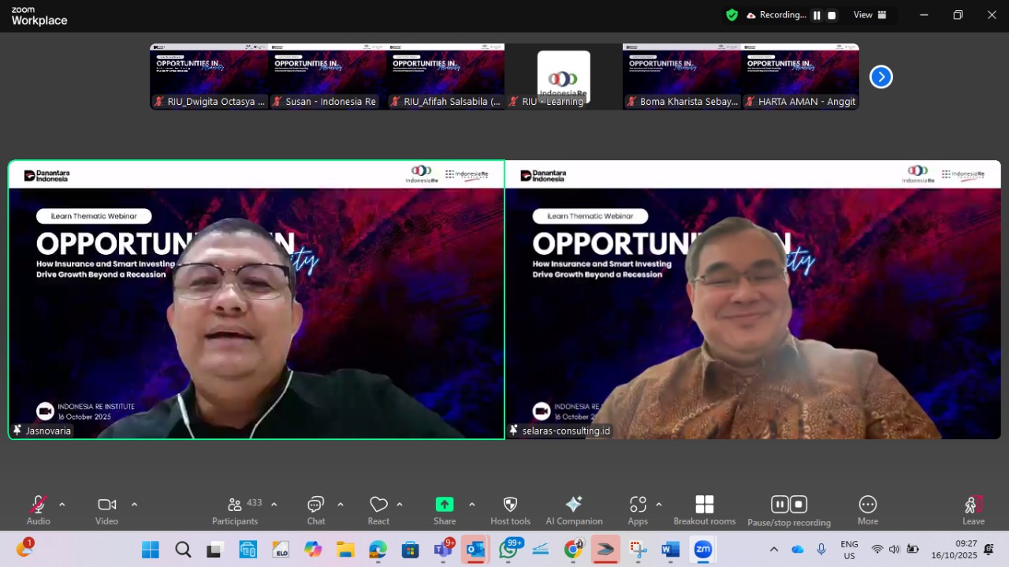Unmute the microphone Audio button
The image size is (1009, 567).
tap(38, 509)
